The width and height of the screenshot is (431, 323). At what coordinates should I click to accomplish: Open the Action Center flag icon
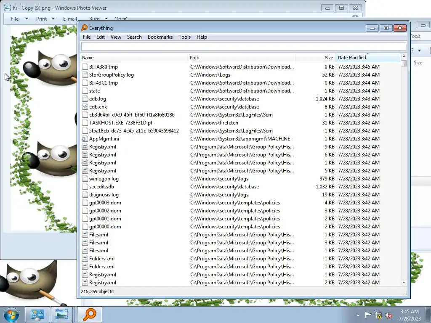tap(368, 315)
